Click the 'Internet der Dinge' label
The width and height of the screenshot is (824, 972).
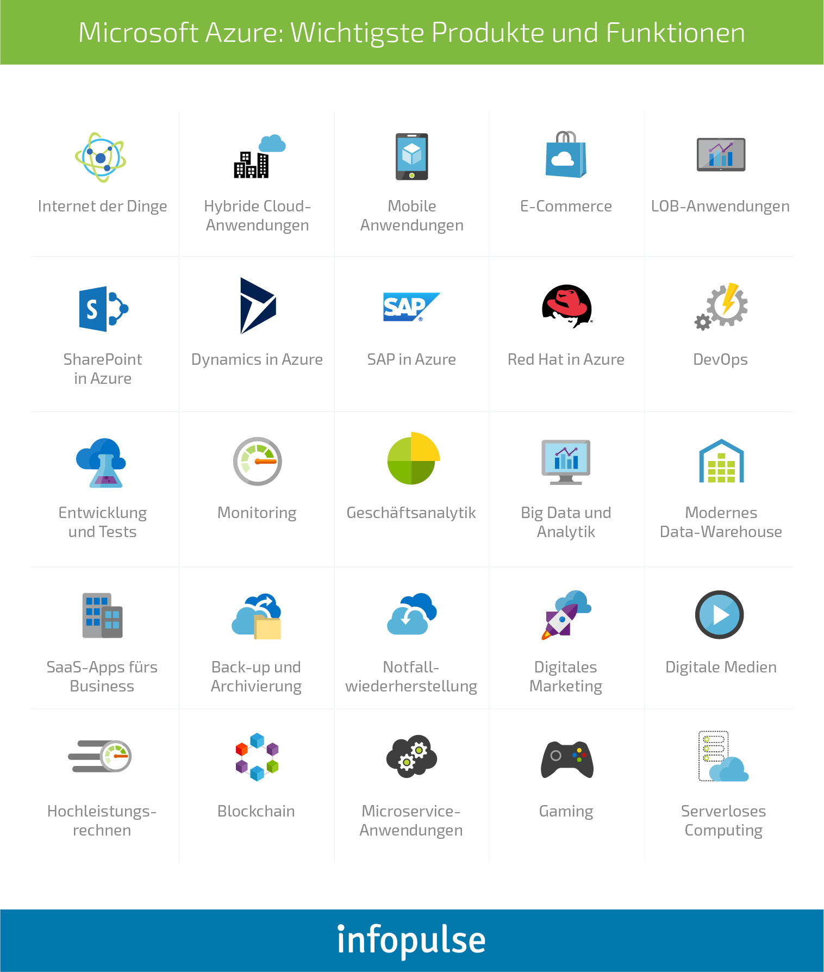coord(102,207)
